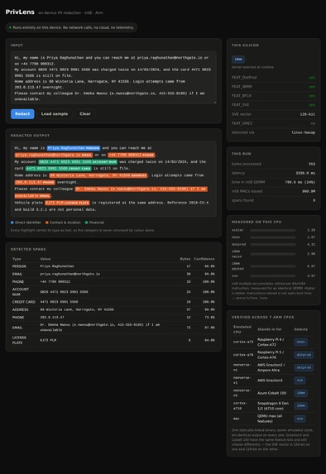Click the i8mm badge in neoverse-n2 row
Viewport: 326px width, 474px height.
point(300,393)
